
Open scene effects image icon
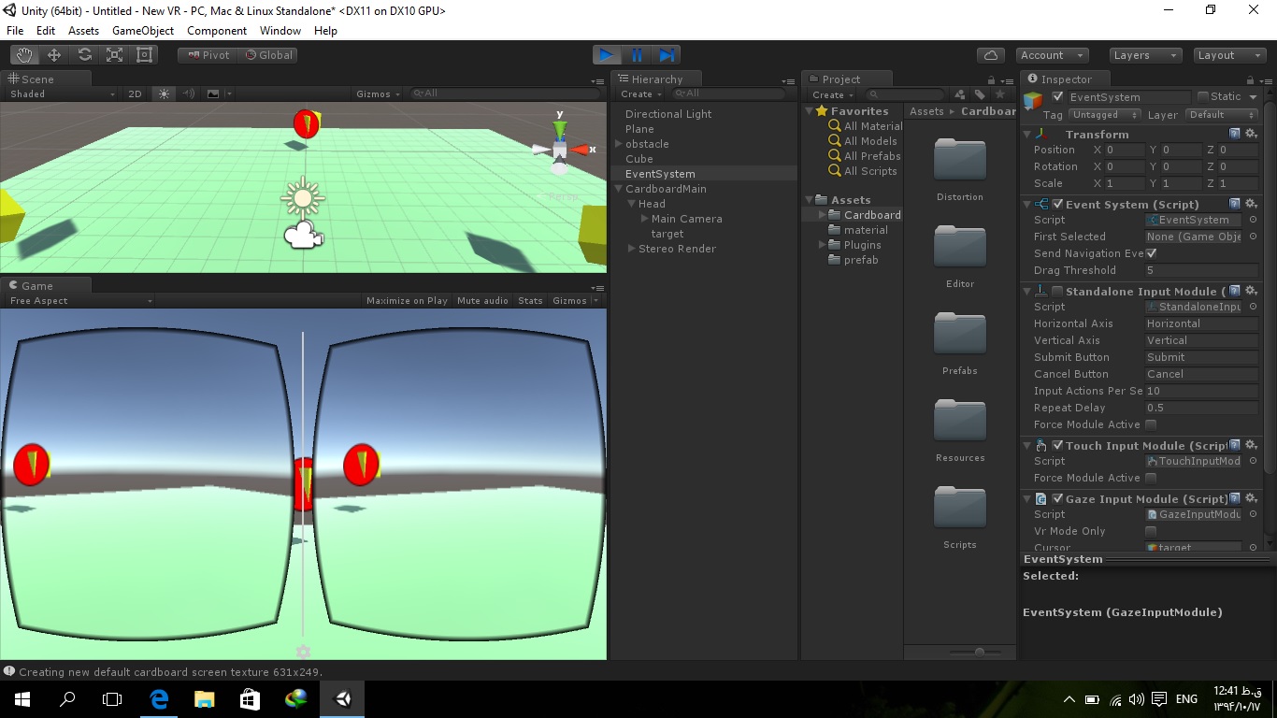[213, 93]
